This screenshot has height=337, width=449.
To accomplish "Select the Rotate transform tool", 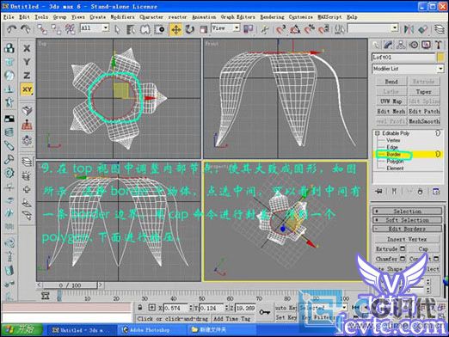I will [x=189, y=29].
